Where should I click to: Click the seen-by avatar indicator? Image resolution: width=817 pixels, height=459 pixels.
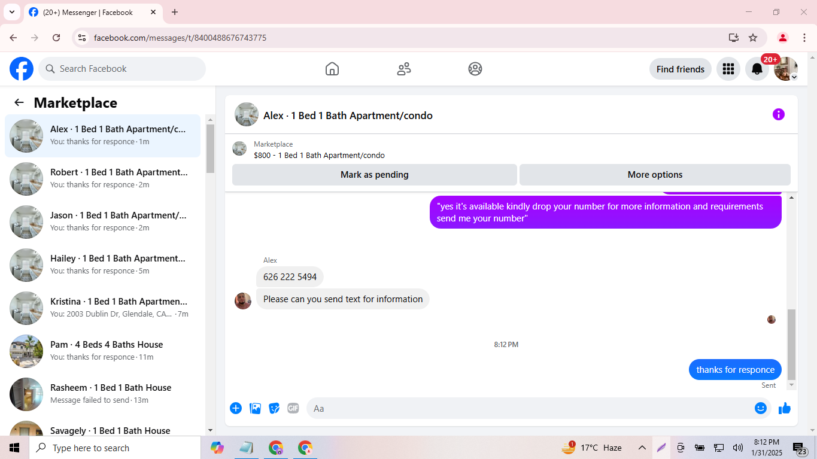pyautogui.click(x=772, y=320)
